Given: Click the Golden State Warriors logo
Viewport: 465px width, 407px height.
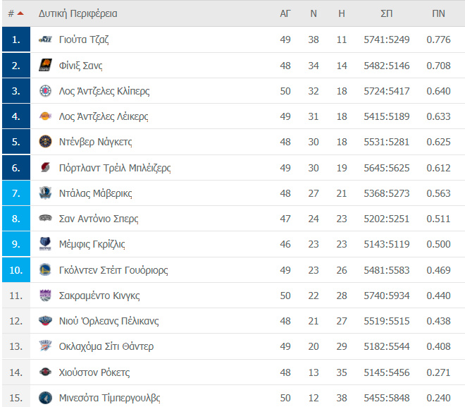Looking at the screenshot, I should point(45,269).
